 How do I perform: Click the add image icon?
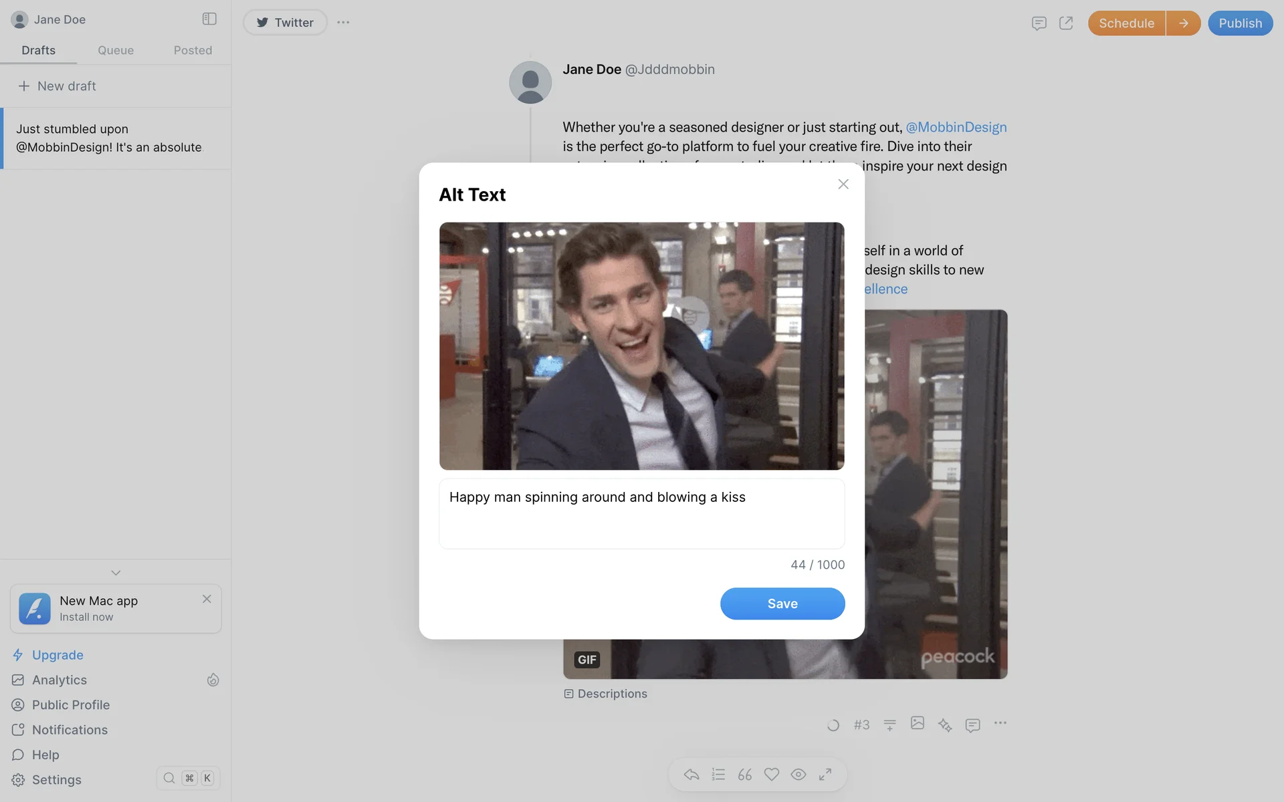pyautogui.click(x=917, y=723)
